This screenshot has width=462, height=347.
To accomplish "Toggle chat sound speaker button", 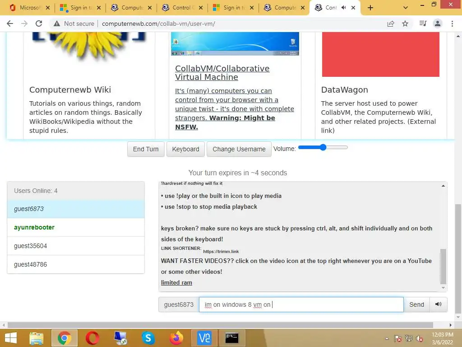I will tap(439, 305).
